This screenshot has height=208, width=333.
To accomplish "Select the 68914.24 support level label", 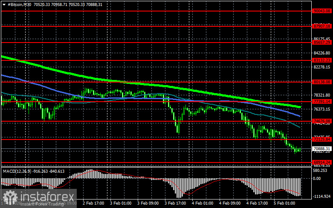I will point(322,162).
